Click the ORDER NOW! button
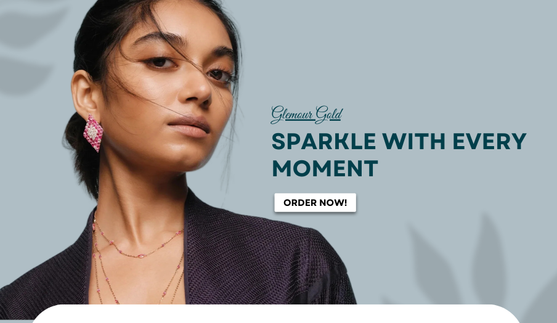The height and width of the screenshot is (323, 557). click(x=315, y=203)
